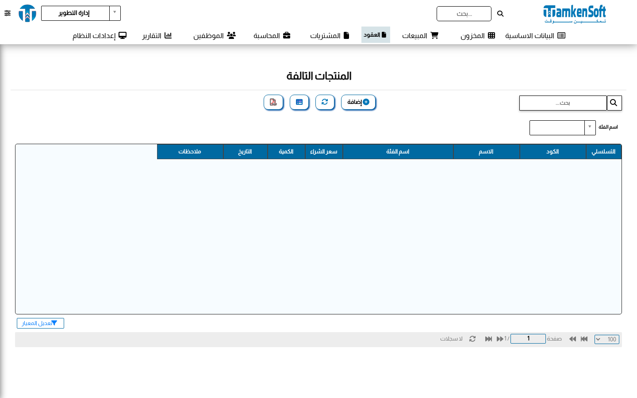Click the list view icon button
This screenshot has height=398, width=637.
[x=299, y=102]
